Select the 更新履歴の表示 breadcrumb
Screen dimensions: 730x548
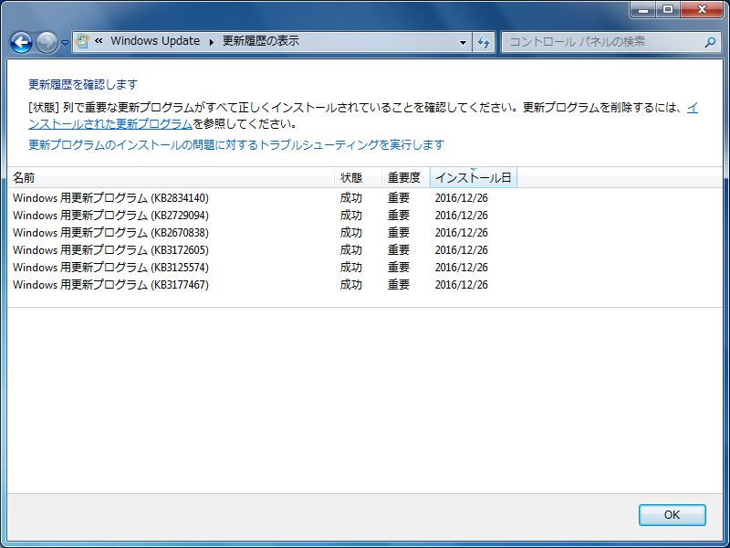[x=261, y=41]
